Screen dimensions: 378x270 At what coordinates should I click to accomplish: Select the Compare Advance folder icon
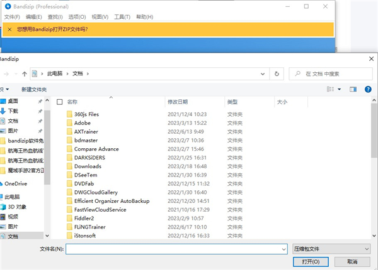[69, 149]
